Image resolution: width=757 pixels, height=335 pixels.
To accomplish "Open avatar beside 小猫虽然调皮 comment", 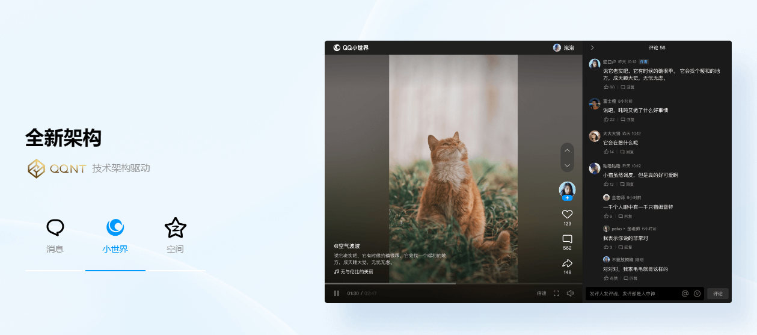I will (x=595, y=168).
